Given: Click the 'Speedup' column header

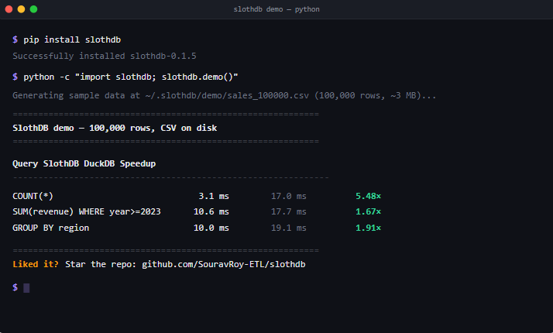Looking at the screenshot, I should [x=138, y=163].
